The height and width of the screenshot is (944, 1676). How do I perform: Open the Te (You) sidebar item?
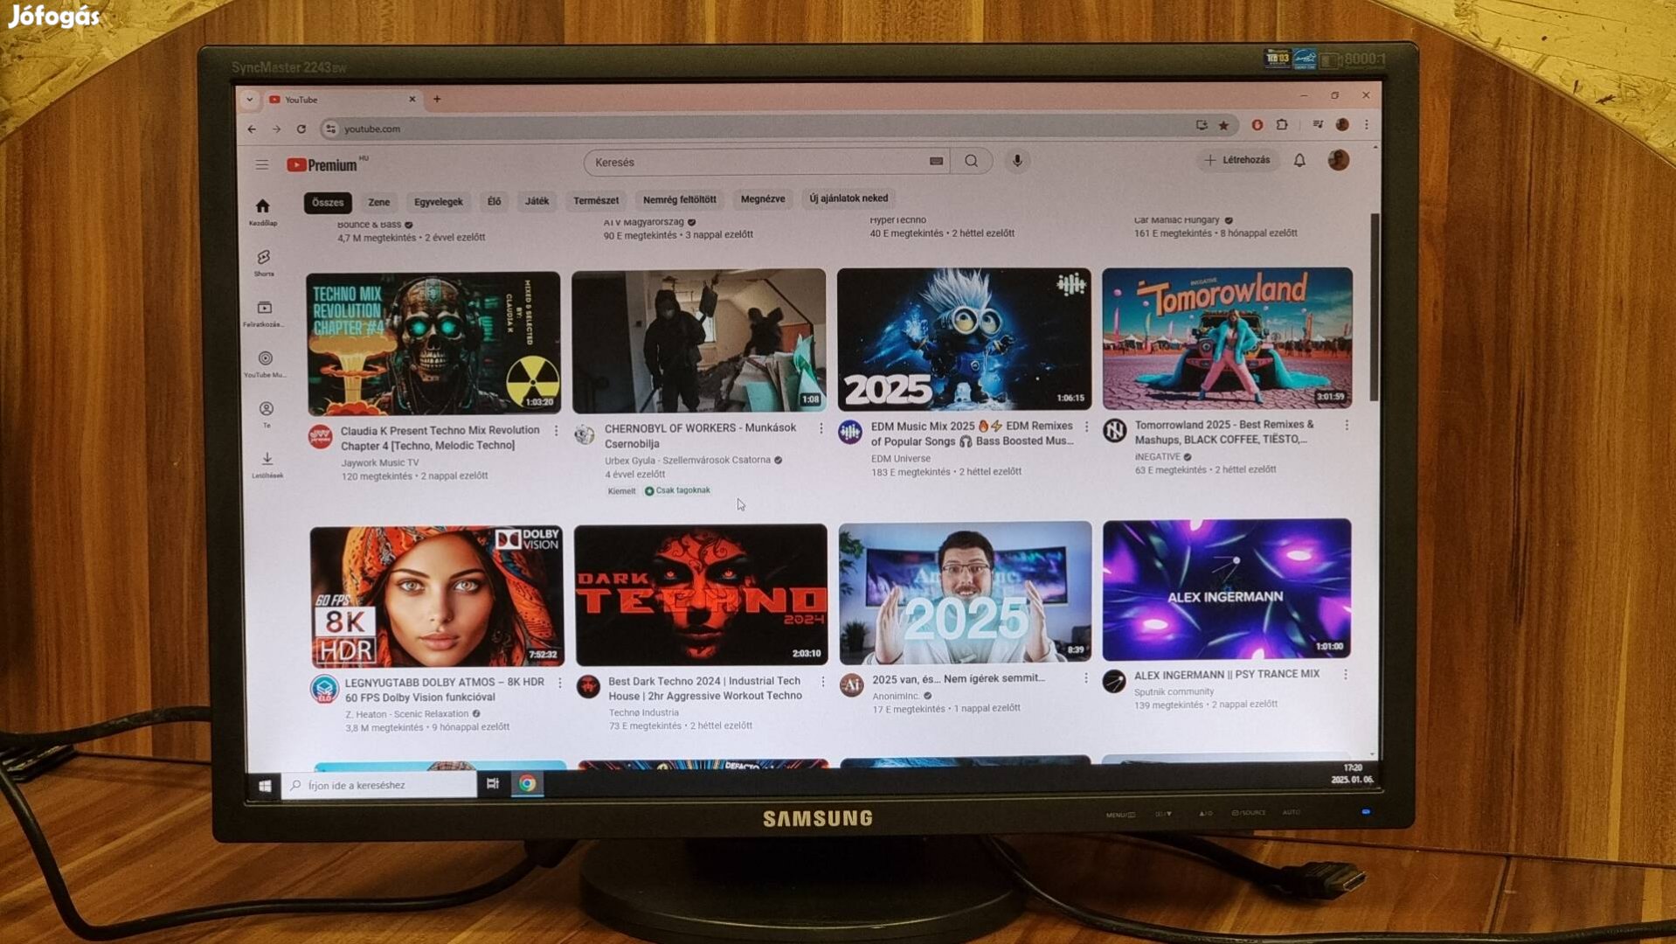pyautogui.click(x=266, y=414)
